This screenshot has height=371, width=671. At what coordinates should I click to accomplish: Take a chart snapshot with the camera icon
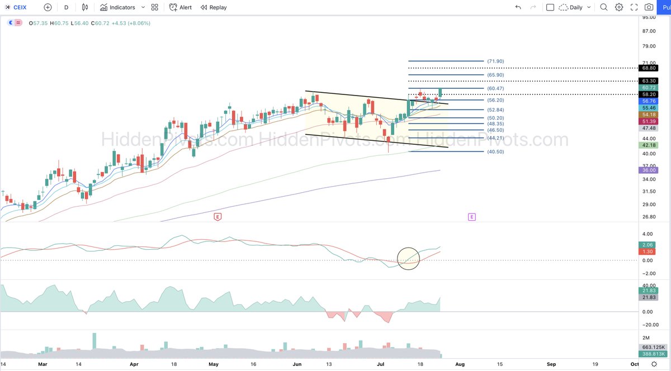649,7
